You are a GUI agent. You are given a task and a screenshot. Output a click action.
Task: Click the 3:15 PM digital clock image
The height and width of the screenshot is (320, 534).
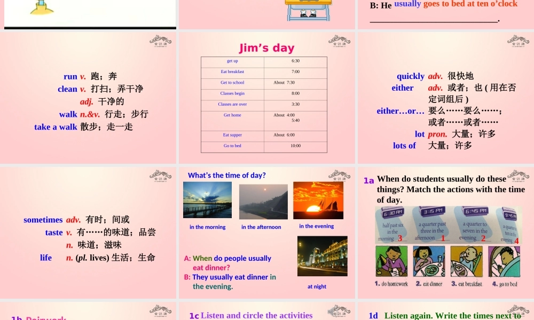[433, 212]
